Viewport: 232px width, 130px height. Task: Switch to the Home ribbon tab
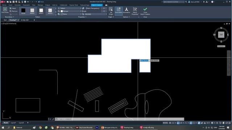point(4,5)
